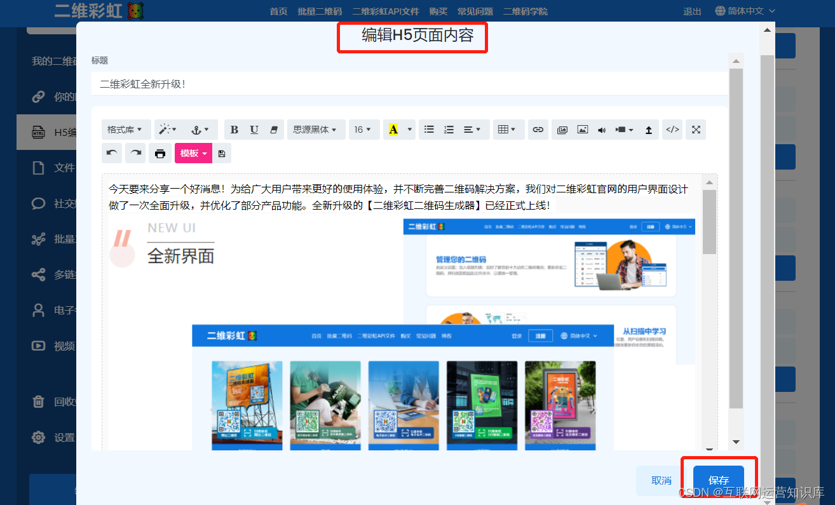Click the modal inner vertical scrollbar

coord(736,238)
